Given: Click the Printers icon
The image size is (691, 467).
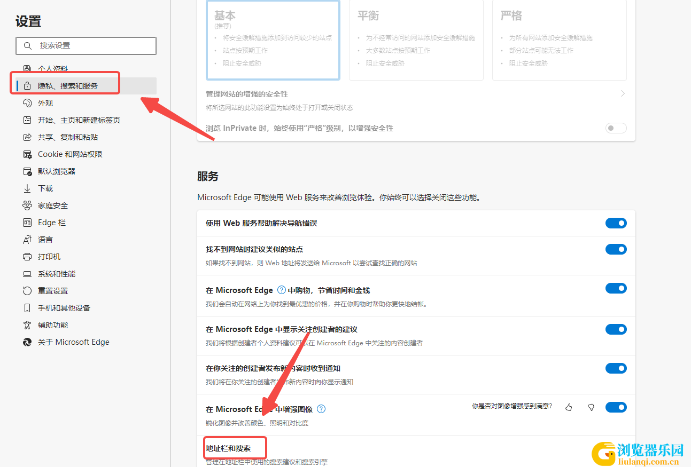Looking at the screenshot, I should click(x=27, y=257).
